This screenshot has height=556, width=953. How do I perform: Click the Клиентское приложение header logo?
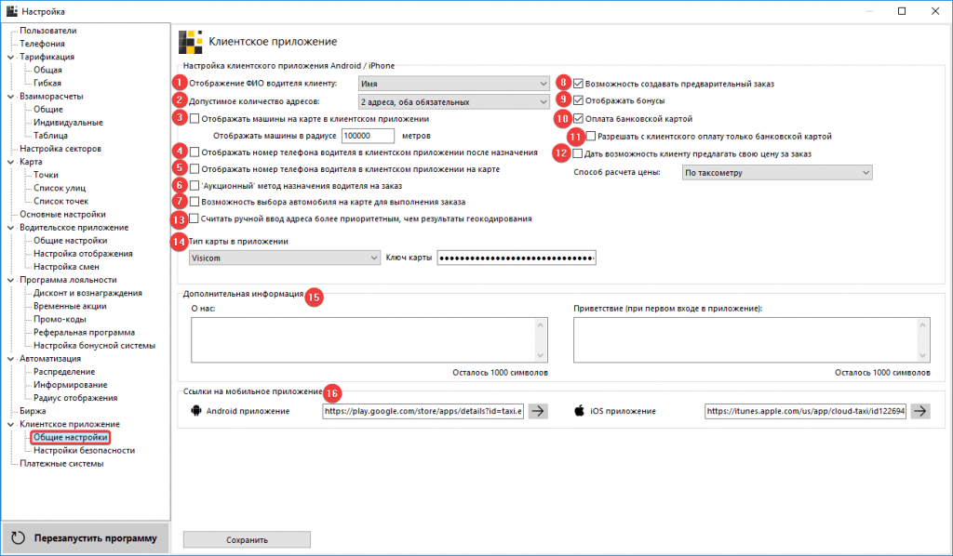pyautogui.click(x=190, y=42)
